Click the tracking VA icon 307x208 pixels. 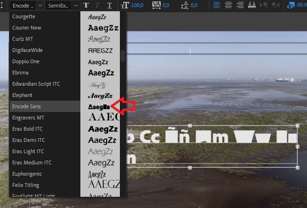click(156, 5)
